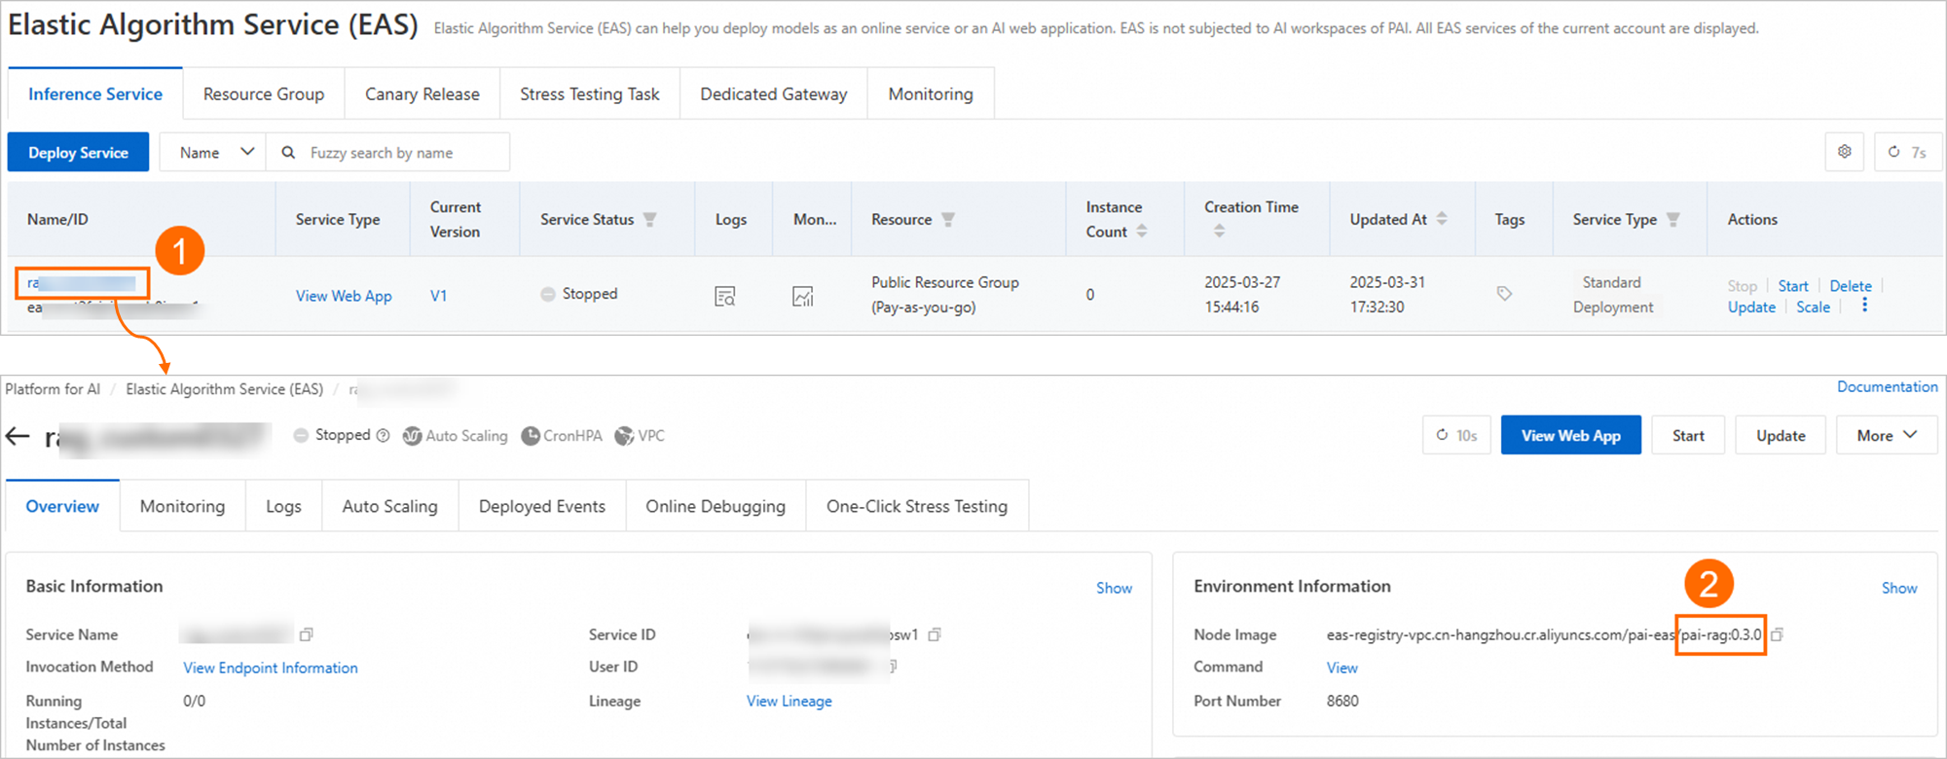Copy the Service Name value
Screen dimensions: 1947x759
point(307,634)
